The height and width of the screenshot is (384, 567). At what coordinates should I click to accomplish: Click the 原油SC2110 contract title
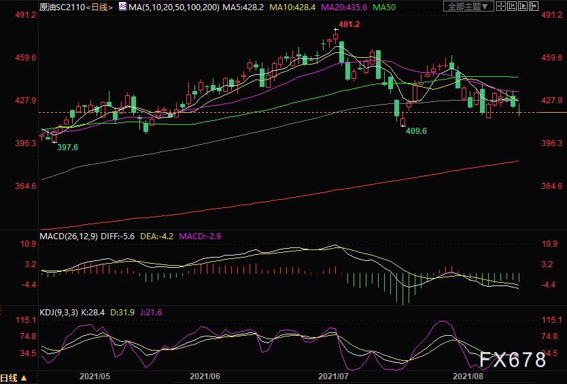tap(62, 7)
